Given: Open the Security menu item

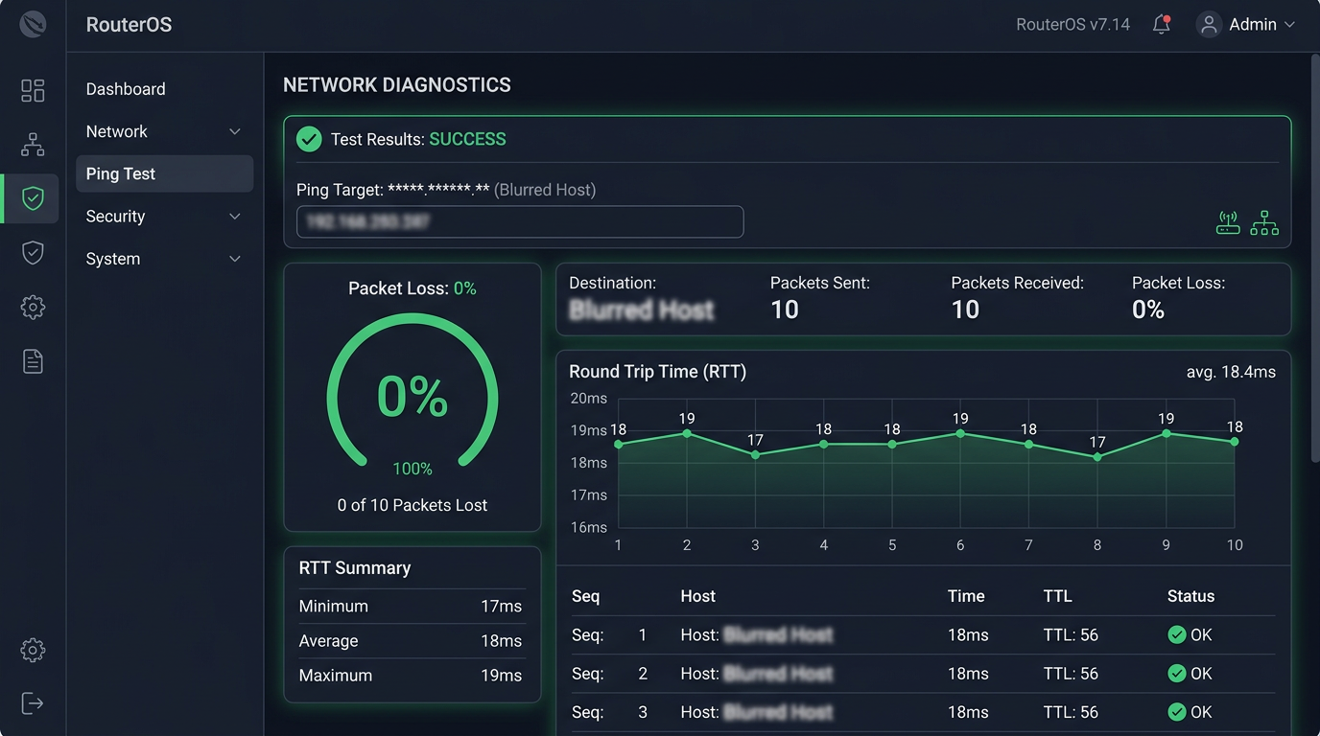Looking at the screenshot, I should pyautogui.click(x=164, y=217).
